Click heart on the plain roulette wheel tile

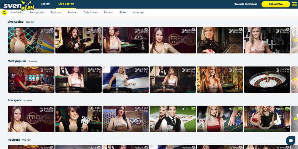[287, 69]
